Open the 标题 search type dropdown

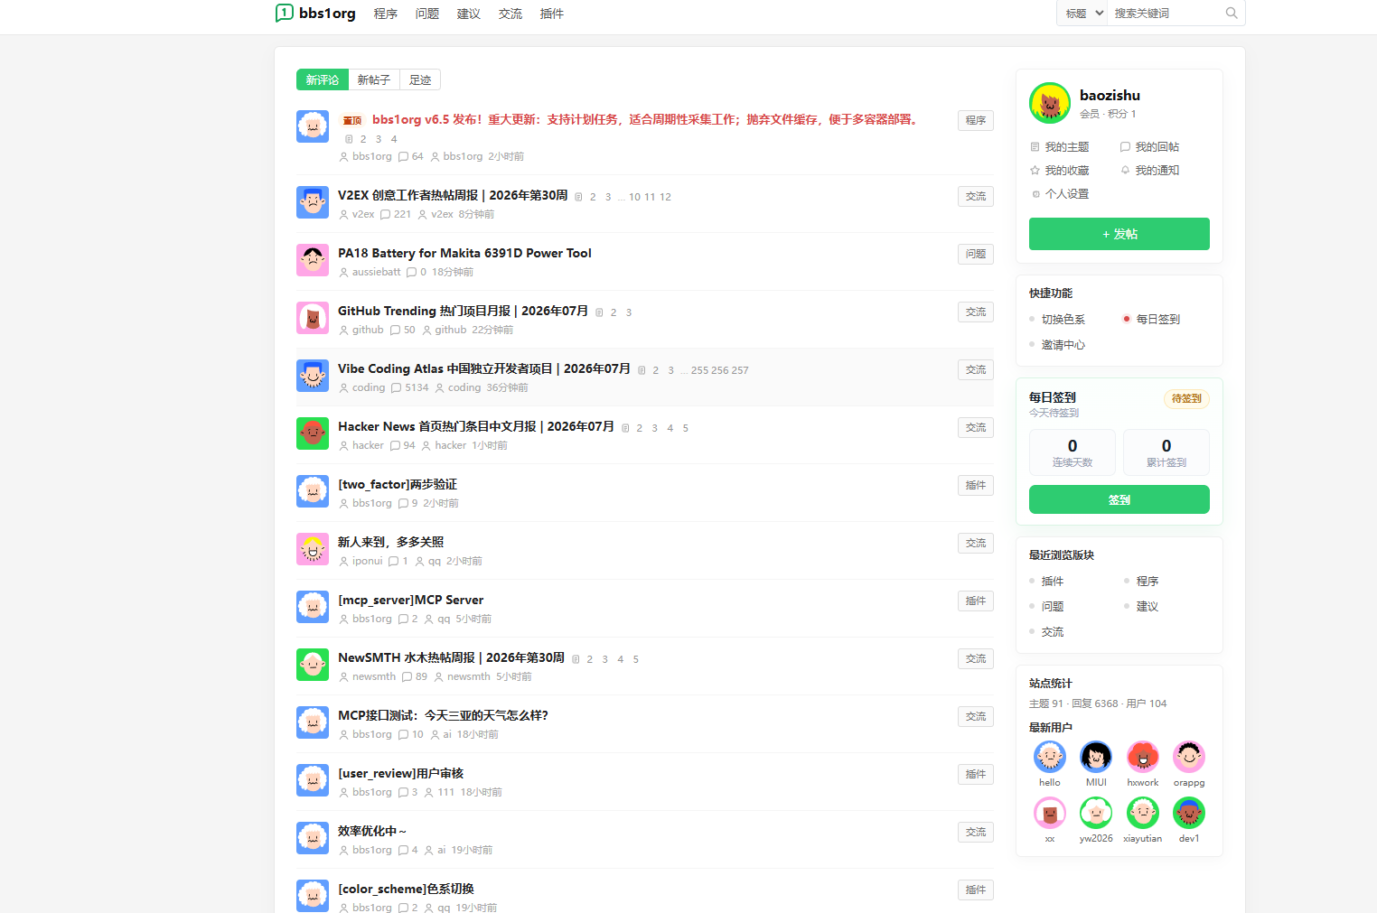(1082, 14)
